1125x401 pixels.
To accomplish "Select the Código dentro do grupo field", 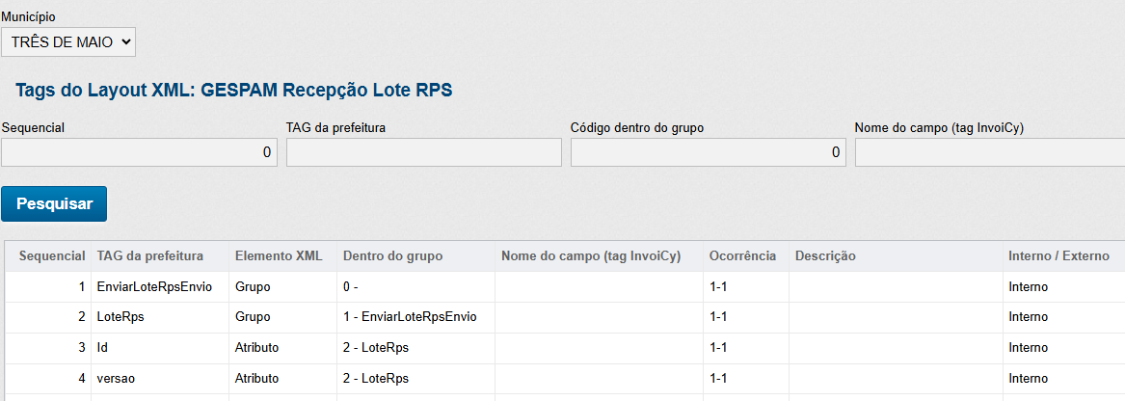I will [708, 152].
